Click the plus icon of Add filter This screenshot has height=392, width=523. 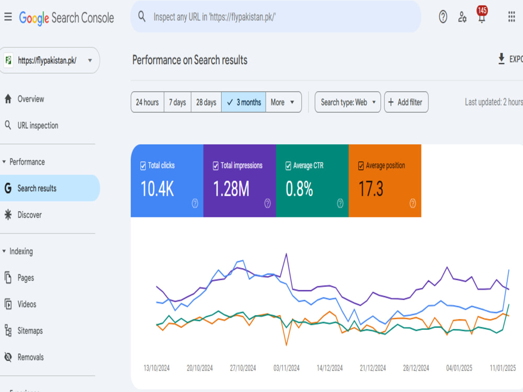[391, 102]
